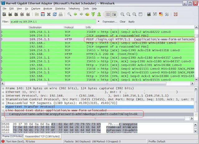Open the Help menu
The image size is (199, 144).
click(x=94, y=8)
